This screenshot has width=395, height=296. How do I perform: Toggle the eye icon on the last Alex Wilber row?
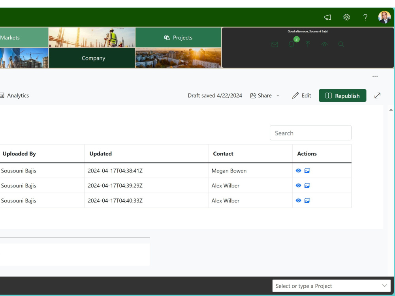pos(299,200)
